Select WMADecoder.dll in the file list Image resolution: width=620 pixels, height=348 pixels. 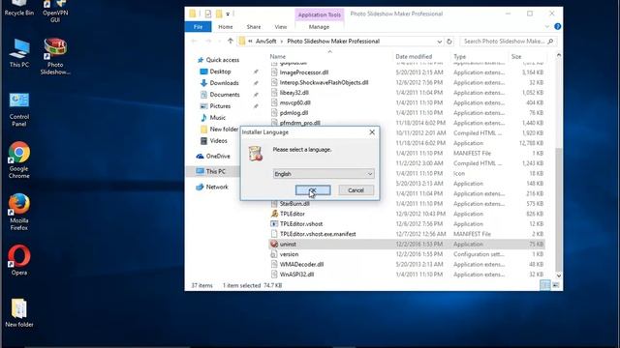click(301, 264)
